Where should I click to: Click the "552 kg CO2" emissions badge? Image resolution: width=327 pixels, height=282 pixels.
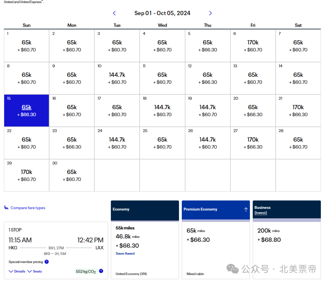(86, 271)
